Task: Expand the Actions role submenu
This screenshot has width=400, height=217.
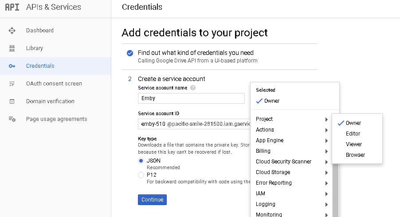Action: (x=291, y=130)
